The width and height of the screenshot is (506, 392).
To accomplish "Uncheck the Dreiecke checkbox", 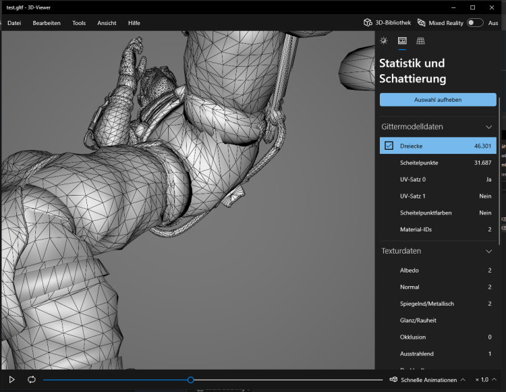I will tap(389, 146).
